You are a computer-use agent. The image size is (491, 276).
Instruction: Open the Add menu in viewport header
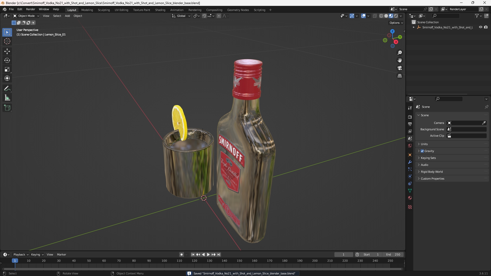[x=67, y=16]
